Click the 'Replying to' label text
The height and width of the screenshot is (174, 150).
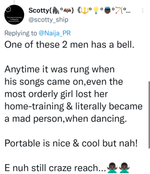tap(21, 33)
